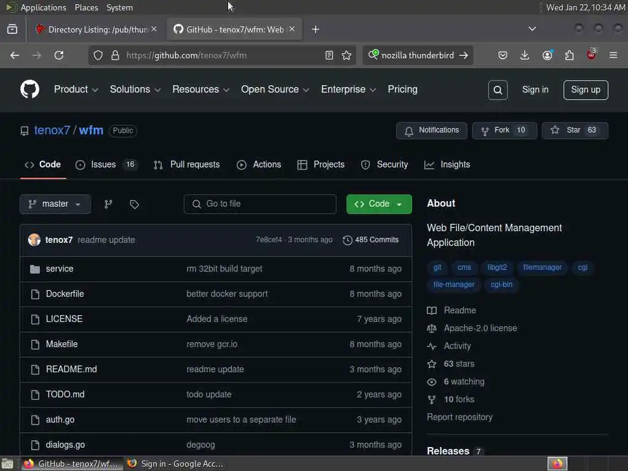Open README.md file
The height and width of the screenshot is (471, 628).
pos(71,369)
